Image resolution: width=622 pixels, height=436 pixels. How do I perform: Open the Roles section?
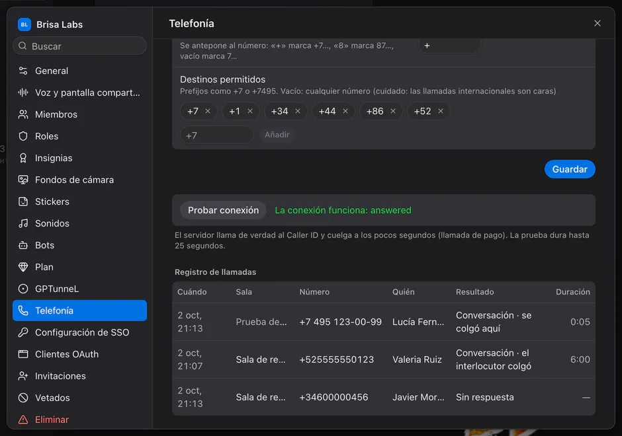[x=79, y=136]
